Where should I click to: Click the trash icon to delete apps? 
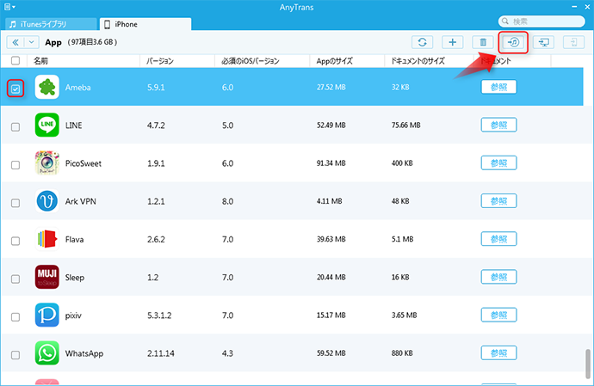coord(483,42)
